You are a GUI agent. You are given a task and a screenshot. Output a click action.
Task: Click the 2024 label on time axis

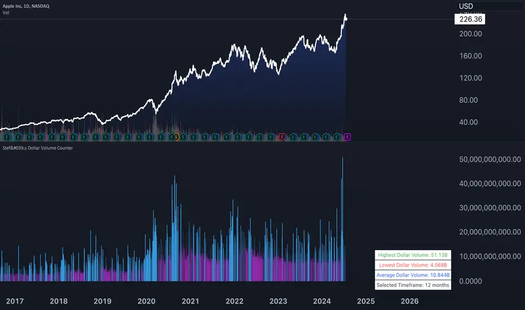tap(322, 301)
